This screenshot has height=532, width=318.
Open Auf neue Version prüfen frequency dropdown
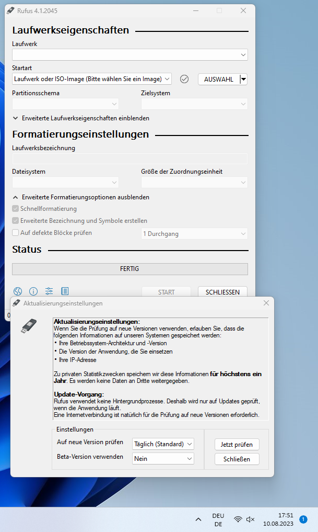pos(163,444)
